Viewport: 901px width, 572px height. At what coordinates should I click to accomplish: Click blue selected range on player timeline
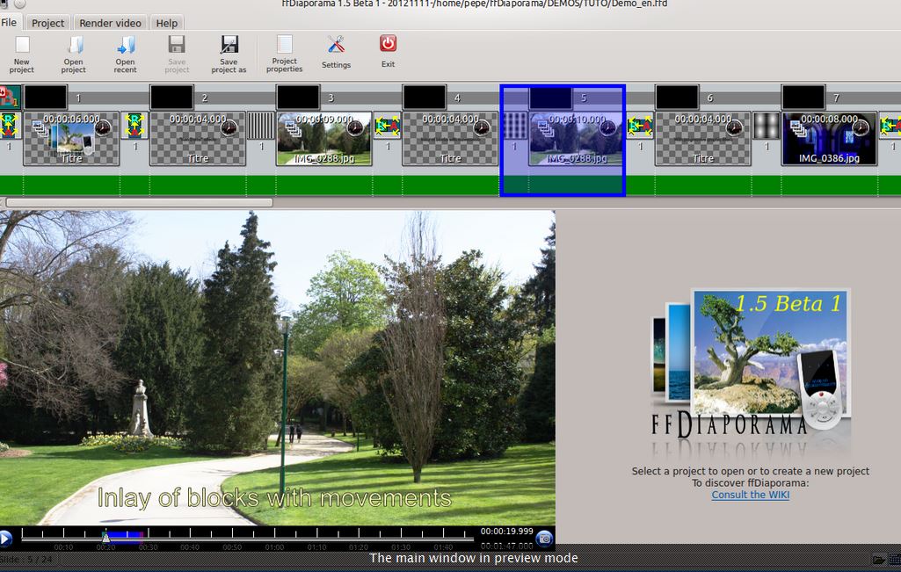pos(125,536)
